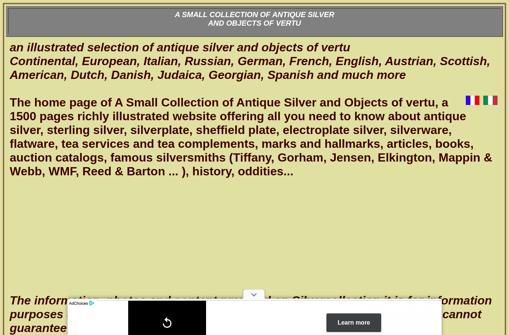This screenshot has width=509, height=335.
Task: Collapse the bottom ad with the chevron
Action: (254, 295)
